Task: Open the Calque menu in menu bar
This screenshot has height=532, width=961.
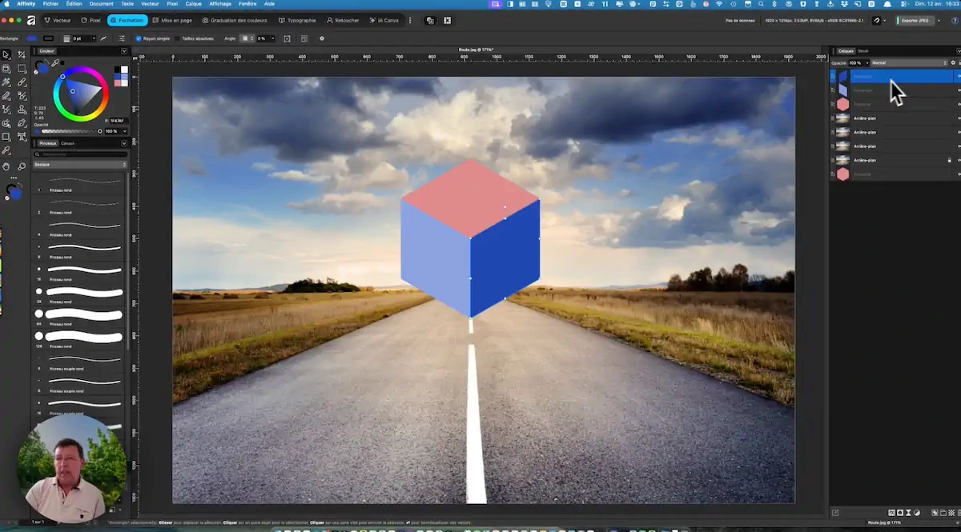Action: [193, 4]
